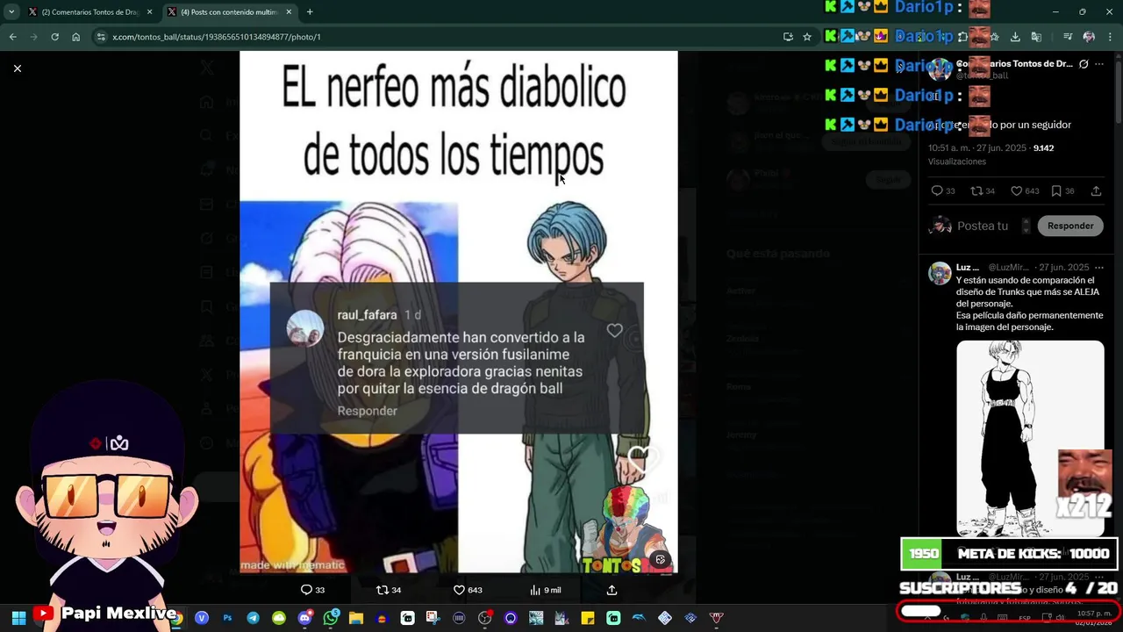The width and height of the screenshot is (1123, 632).
Task: Click the install app icon in address bar
Action: click(788, 37)
